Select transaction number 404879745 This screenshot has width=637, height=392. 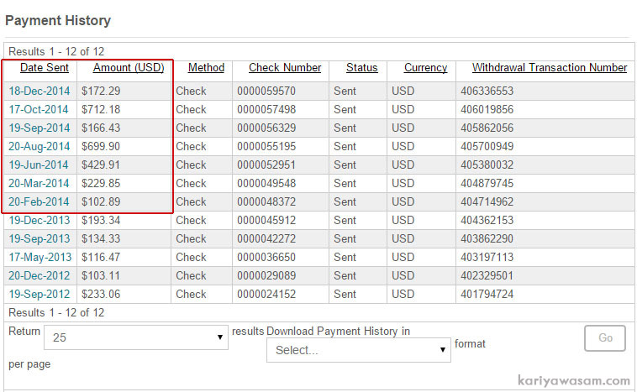coord(487,184)
